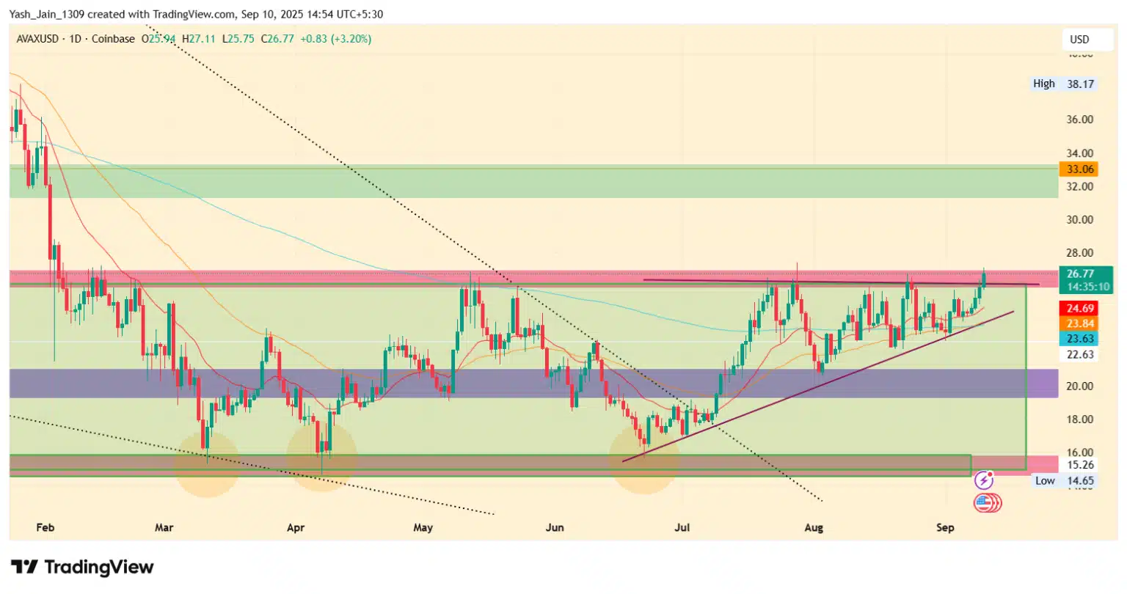Open the USD currency dropdown
The height and width of the screenshot is (594, 1127).
click(1079, 40)
